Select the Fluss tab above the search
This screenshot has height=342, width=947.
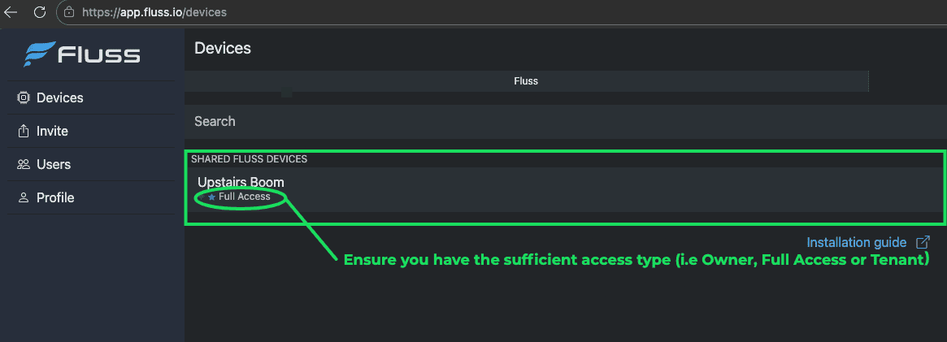point(526,81)
